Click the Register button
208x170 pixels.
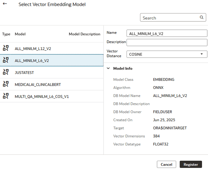point(191,164)
